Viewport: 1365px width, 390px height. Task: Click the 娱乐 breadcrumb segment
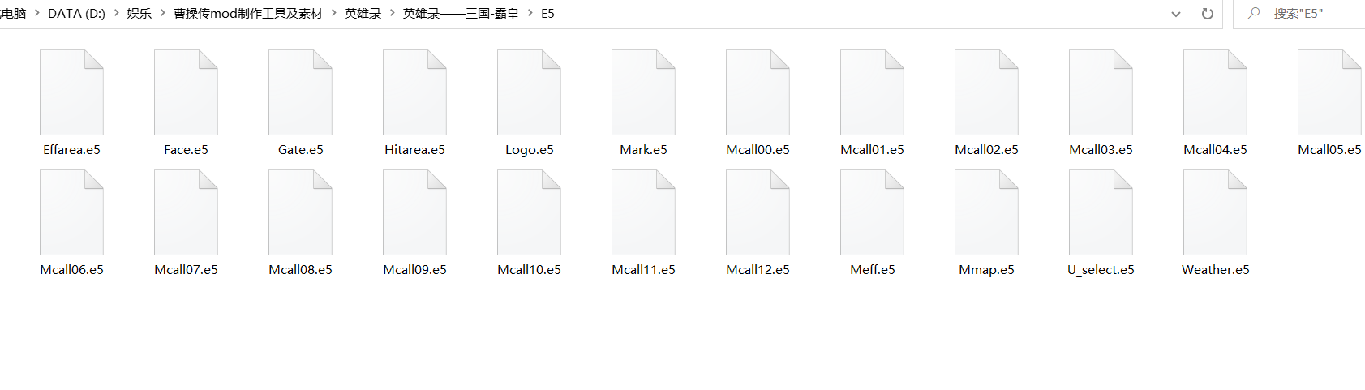140,14
